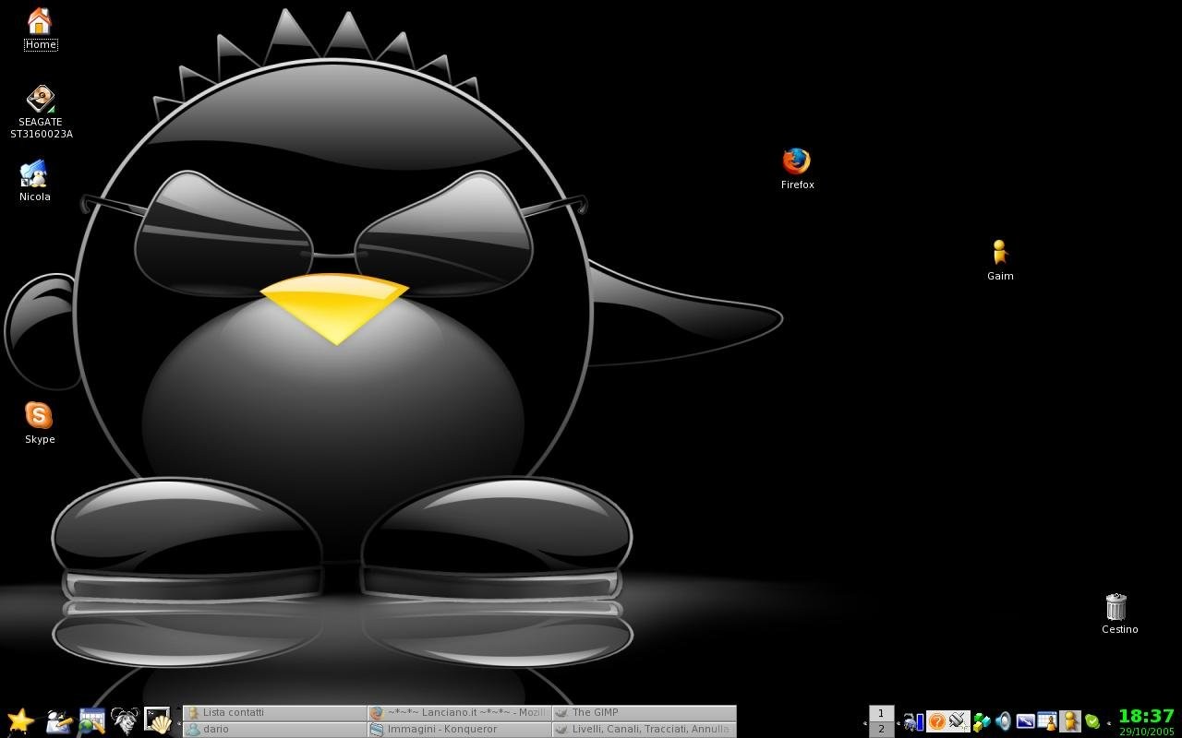The image size is (1182, 738).
Task: Click the arrow between pager and system tray
Action: [899, 722]
